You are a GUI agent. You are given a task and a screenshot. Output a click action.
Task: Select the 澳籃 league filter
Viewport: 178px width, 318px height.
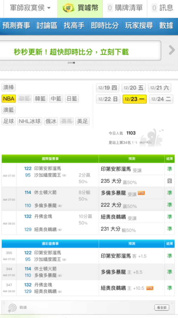coord(9,110)
